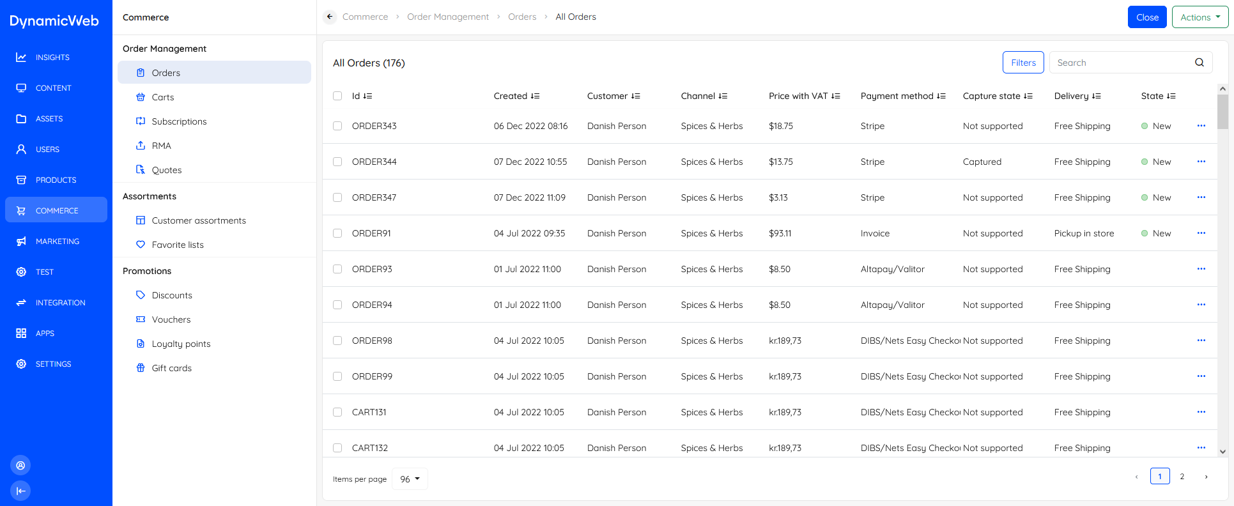Open the user profile avatar icon
Image resolution: width=1234 pixels, height=506 pixels.
pyautogui.click(x=20, y=465)
